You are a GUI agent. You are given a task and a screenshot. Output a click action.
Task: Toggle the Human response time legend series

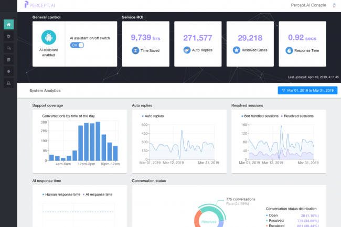pyautogui.click(x=61, y=194)
